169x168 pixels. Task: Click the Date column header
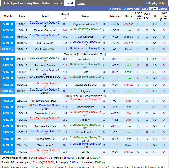tap(22, 16)
